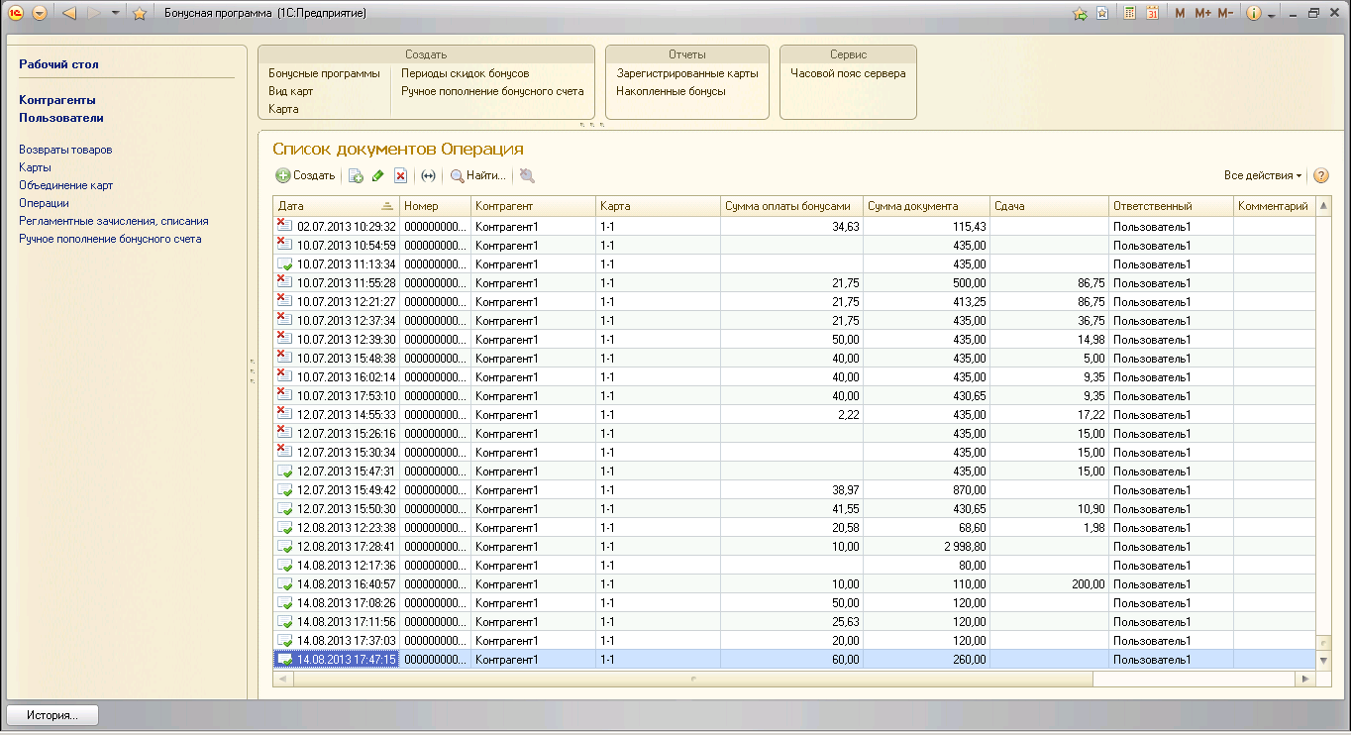Click the 1C logo icon
The height and width of the screenshot is (735, 1351).
16,13
